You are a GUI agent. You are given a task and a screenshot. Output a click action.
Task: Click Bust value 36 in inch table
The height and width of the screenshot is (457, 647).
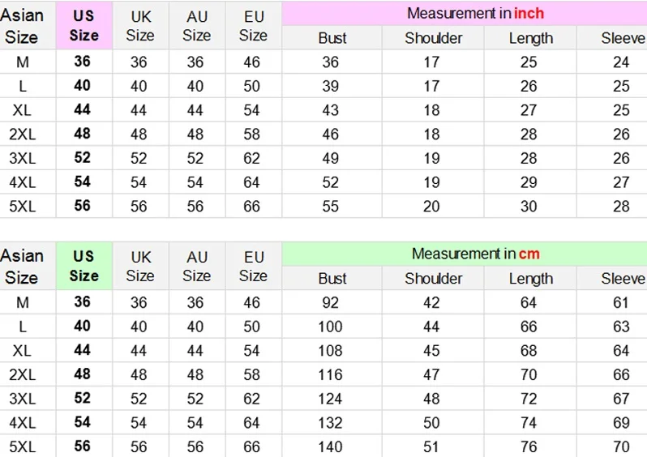(331, 62)
